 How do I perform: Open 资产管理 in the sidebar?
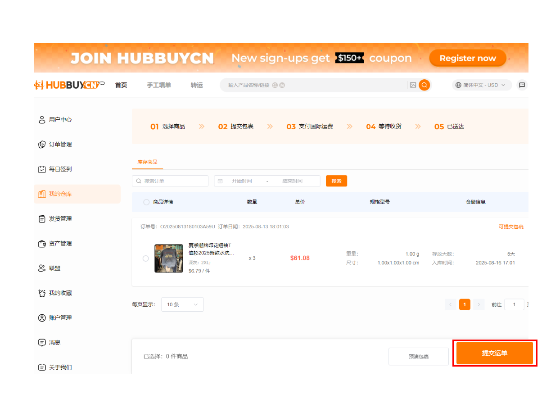[60, 244]
